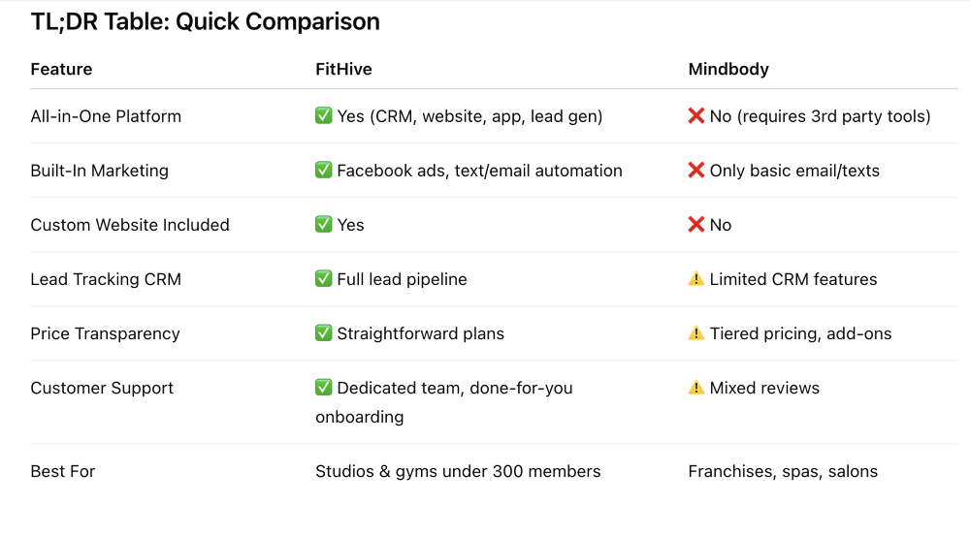Click 'Studios & gyms under 300 members' cell
Image resolution: width=970 pixels, height=535 pixels.
point(458,471)
